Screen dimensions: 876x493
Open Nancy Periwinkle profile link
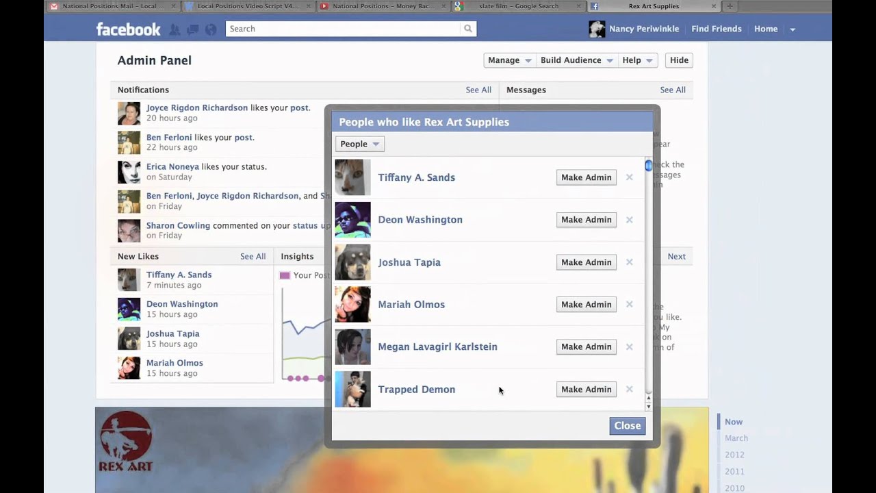click(x=645, y=29)
